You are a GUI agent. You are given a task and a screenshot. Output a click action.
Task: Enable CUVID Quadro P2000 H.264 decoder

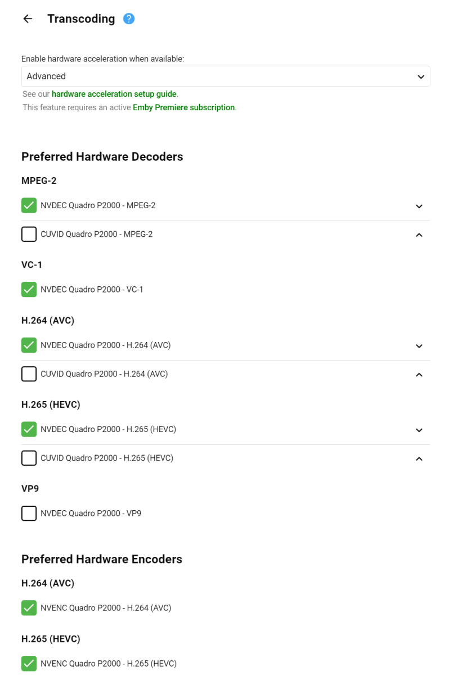click(x=29, y=374)
